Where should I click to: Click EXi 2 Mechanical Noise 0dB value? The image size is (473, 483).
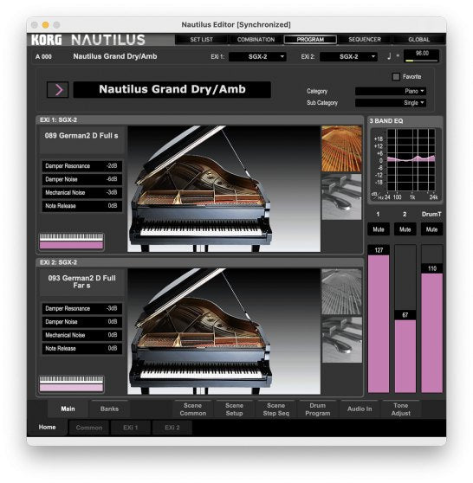pyautogui.click(x=81, y=335)
